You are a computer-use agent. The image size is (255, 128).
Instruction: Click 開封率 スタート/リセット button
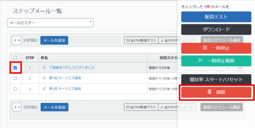coord(216,79)
